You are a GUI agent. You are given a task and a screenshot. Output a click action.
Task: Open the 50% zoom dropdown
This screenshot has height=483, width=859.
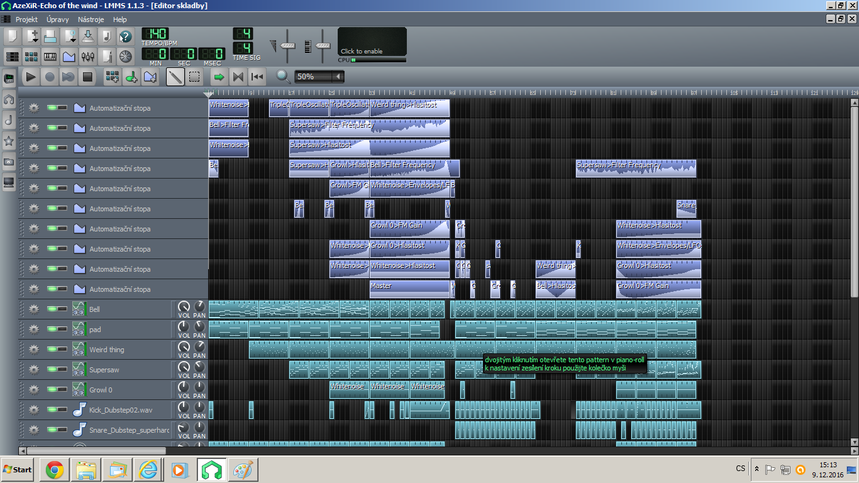tap(319, 77)
